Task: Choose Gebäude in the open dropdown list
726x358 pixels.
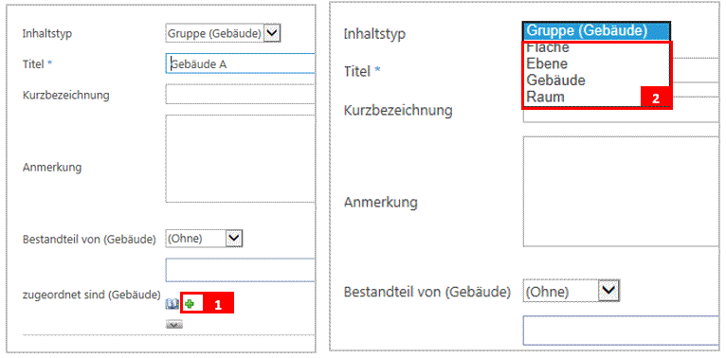Action: 555,81
